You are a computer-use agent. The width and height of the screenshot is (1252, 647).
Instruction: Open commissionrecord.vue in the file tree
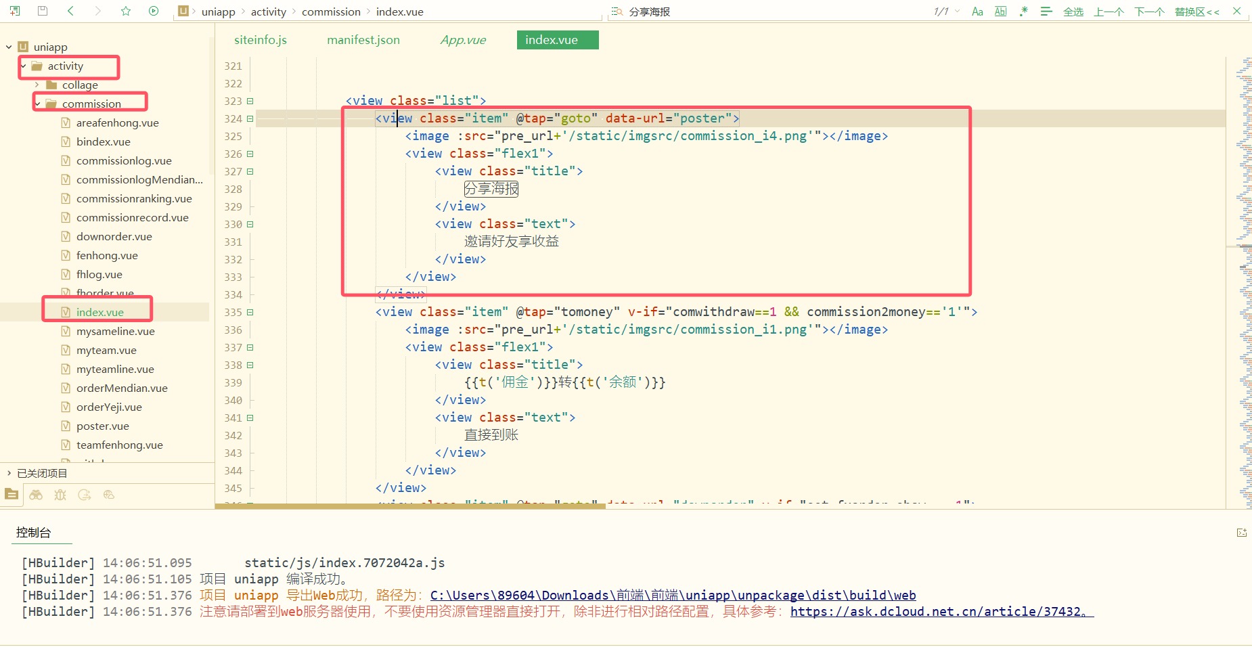[132, 217]
